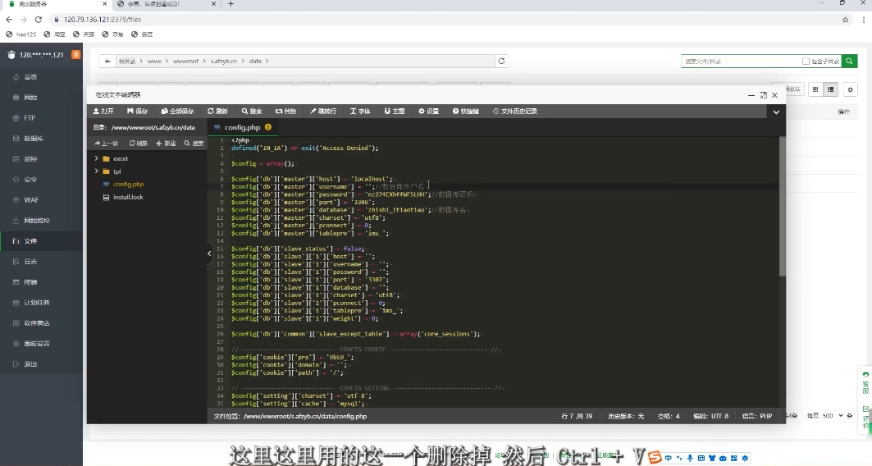This screenshot has width=872, height=466.
Task: Open editor 设置 settings
Action: pyautogui.click(x=429, y=112)
